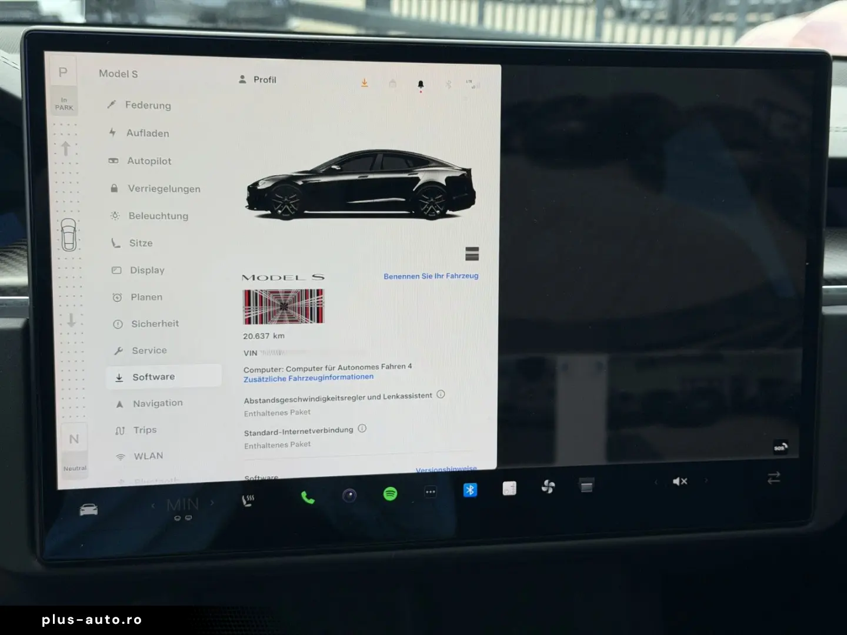Tap the swap arrows icon

pyautogui.click(x=773, y=478)
